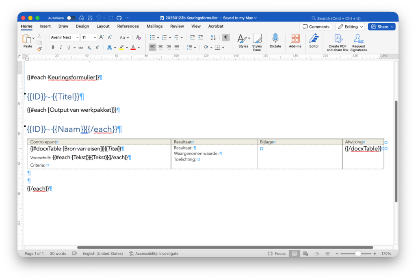Click the Format Painter brush icon

(x=39, y=49)
